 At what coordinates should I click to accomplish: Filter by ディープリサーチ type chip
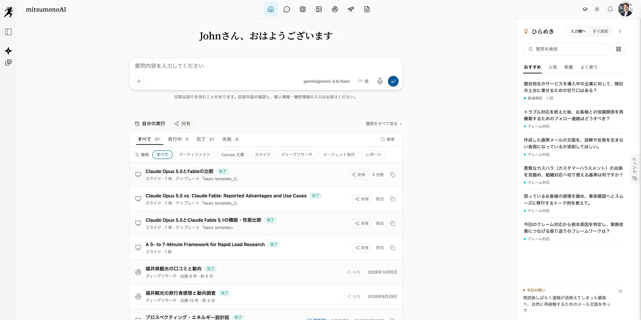click(x=297, y=155)
